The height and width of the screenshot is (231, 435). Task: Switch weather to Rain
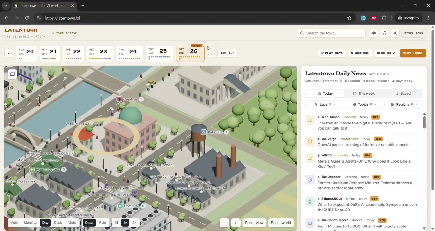click(x=102, y=223)
